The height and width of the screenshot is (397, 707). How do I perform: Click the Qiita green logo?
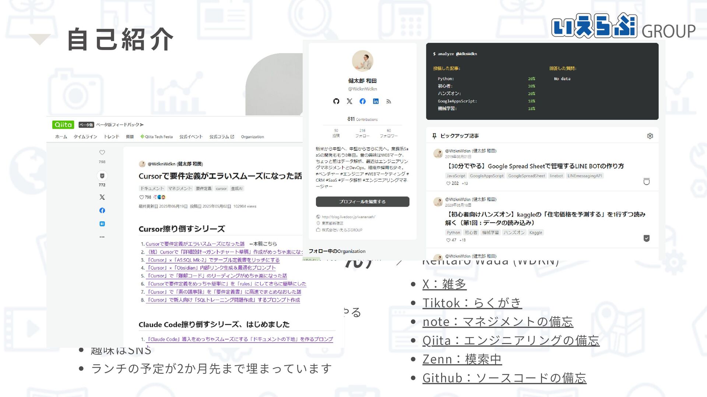point(63,125)
